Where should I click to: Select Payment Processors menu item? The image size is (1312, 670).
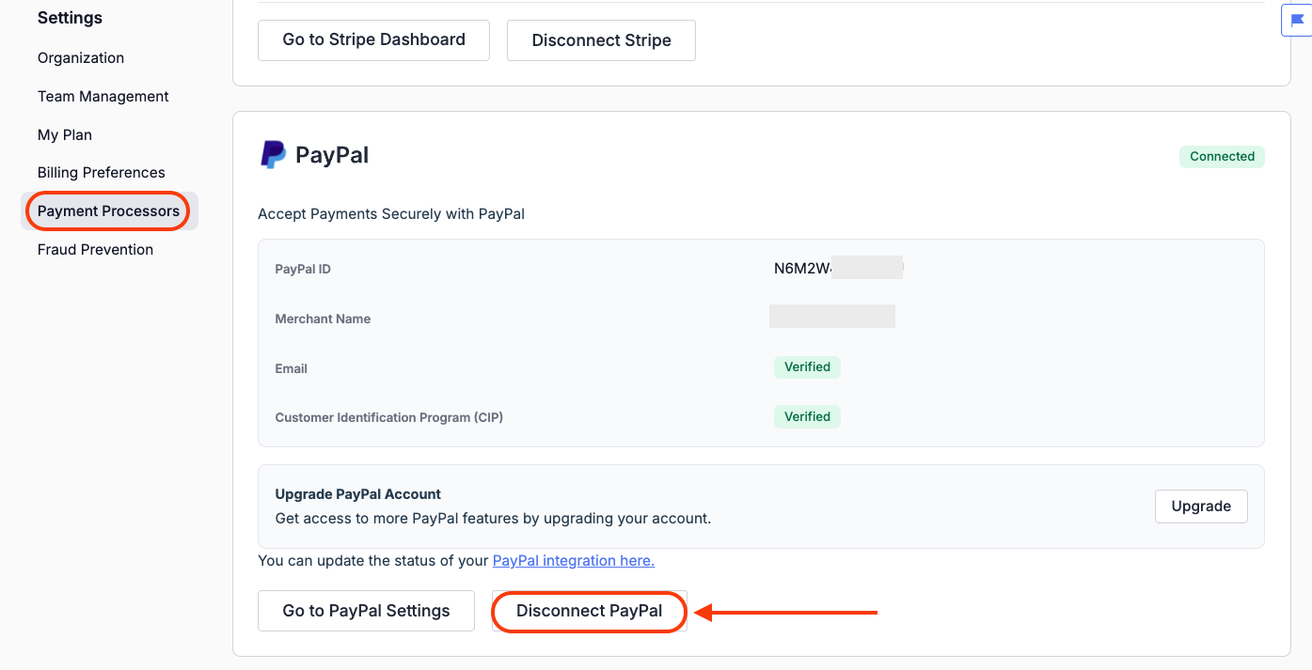[108, 211]
